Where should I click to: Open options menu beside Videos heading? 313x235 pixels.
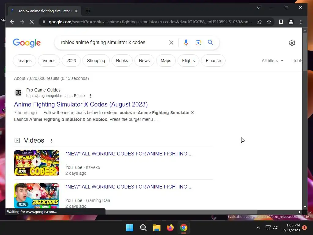(x=51, y=141)
